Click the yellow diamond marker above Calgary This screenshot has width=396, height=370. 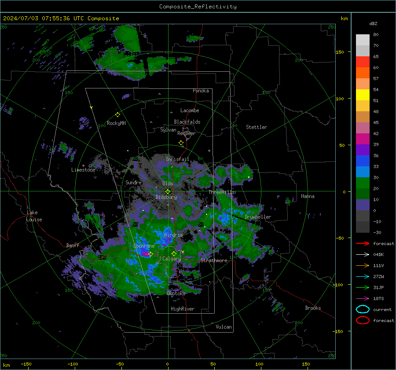tap(174, 253)
